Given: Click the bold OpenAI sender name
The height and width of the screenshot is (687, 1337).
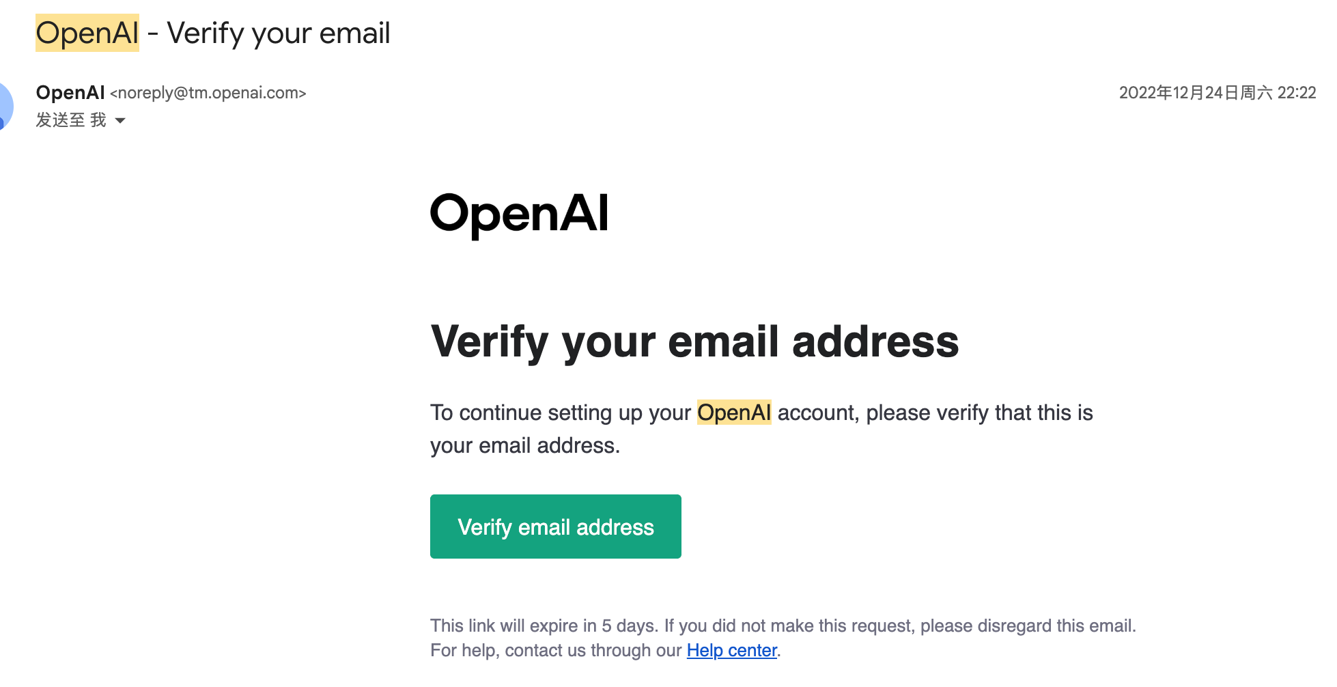Looking at the screenshot, I should (x=70, y=92).
